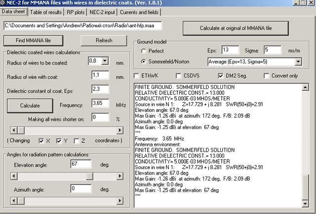The image size is (316, 214).
Task: Open the Average (Eps=13, Sigma=5) ground dropdown
Action: pos(298,62)
